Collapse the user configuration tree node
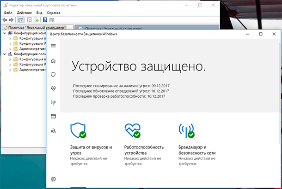 pos(5,54)
